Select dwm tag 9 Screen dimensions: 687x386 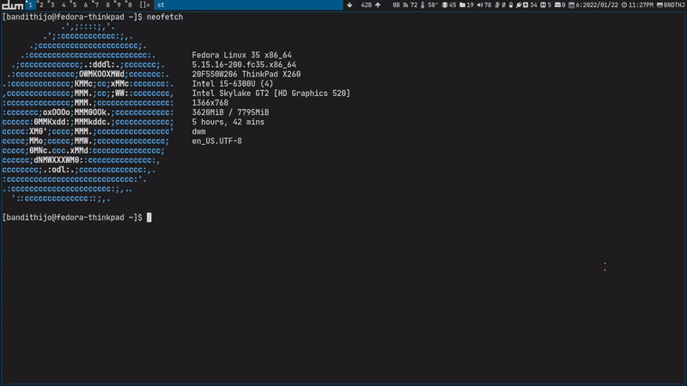point(119,5)
